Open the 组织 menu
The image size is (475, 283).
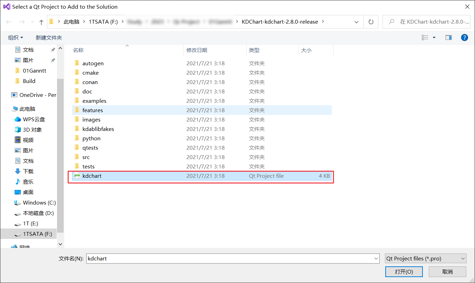[x=16, y=38]
